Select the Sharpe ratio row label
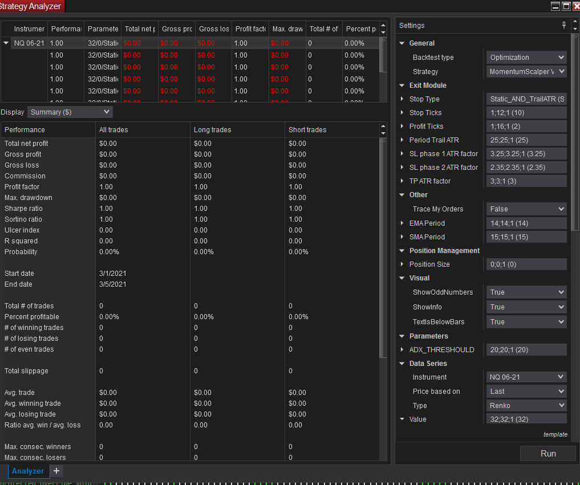This screenshot has height=485, width=580. 24,209
